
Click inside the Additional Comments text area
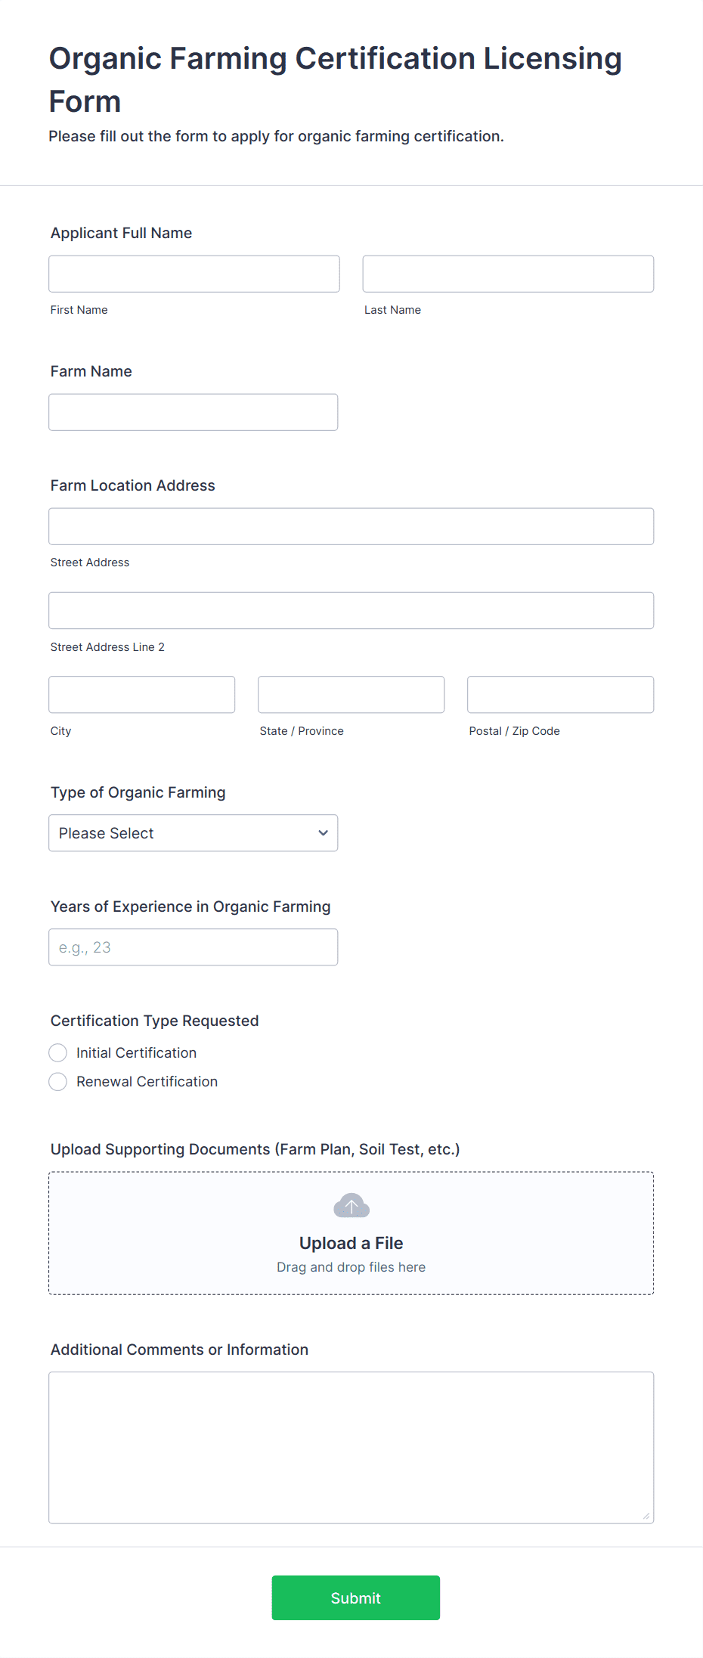tap(351, 1447)
